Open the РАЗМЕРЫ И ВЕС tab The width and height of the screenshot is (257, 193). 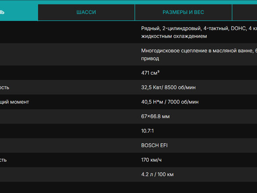click(183, 12)
